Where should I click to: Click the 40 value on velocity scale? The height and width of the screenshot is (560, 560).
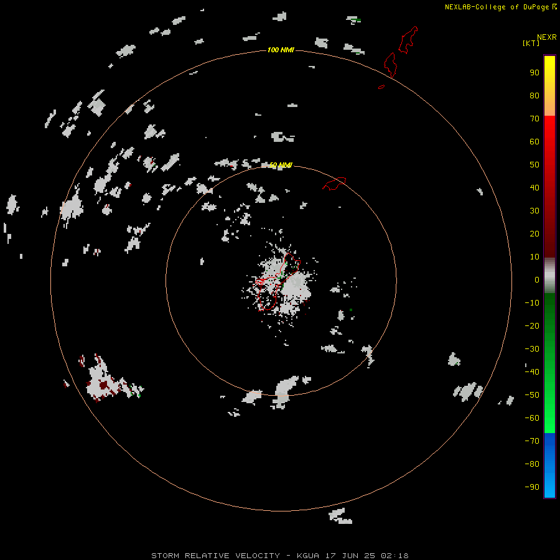534,188
